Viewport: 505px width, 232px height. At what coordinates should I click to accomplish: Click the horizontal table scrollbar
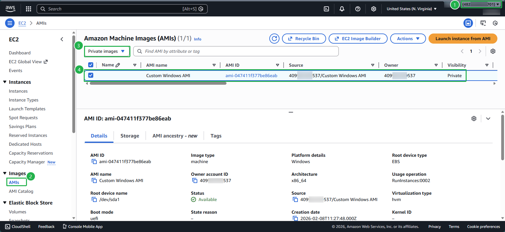click(158, 83)
